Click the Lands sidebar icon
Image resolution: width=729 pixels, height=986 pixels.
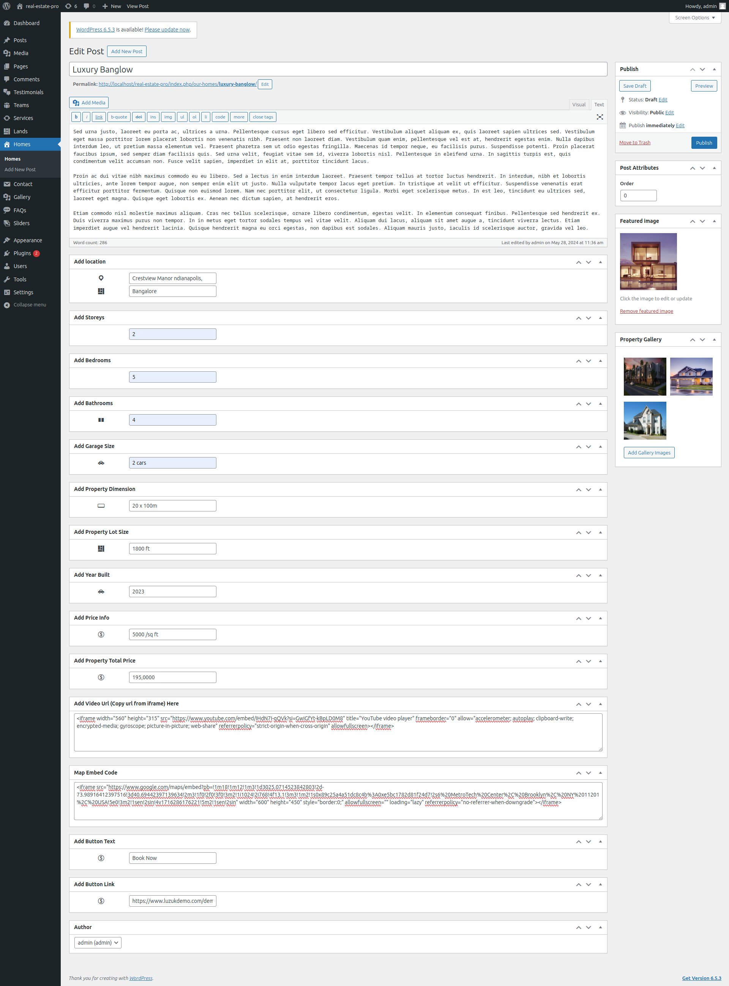click(6, 131)
